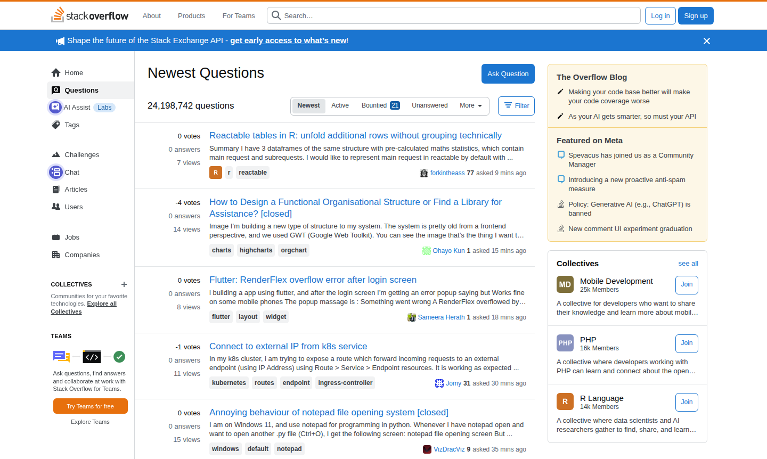The width and height of the screenshot is (767, 459).
Task: Open forkintheass user avatar
Action: pos(424,173)
